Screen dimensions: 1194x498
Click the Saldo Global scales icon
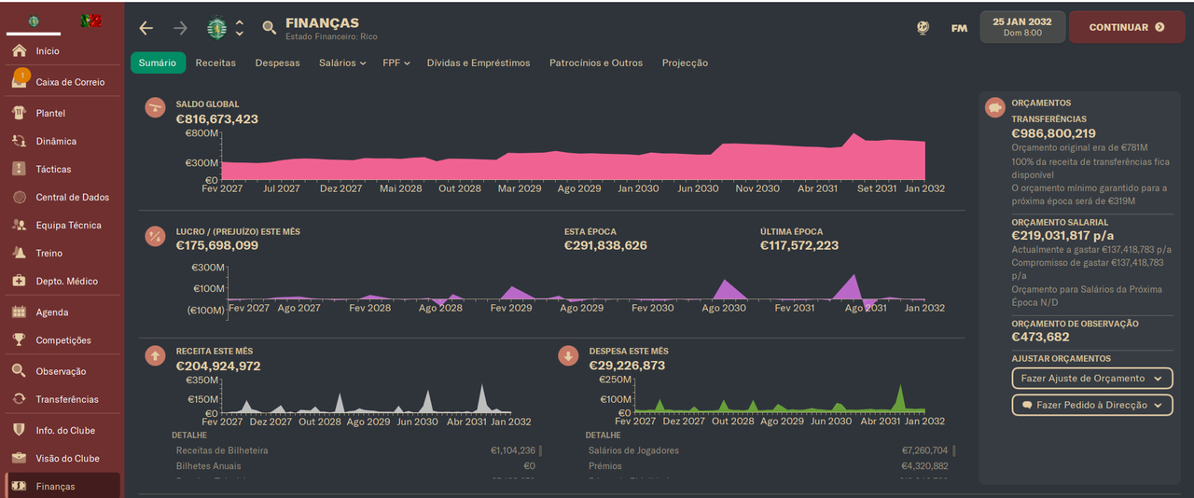click(x=155, y=107)
